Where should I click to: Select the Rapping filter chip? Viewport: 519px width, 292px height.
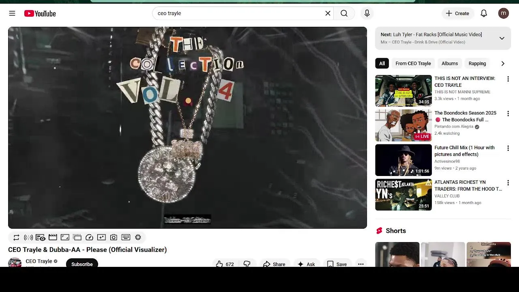[x=477, y=63]
